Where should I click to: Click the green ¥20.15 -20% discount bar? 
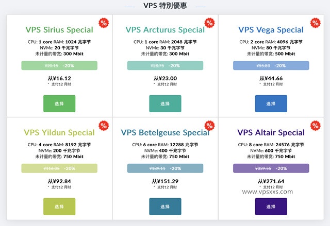pyautogui.click(x=59, y=65)
